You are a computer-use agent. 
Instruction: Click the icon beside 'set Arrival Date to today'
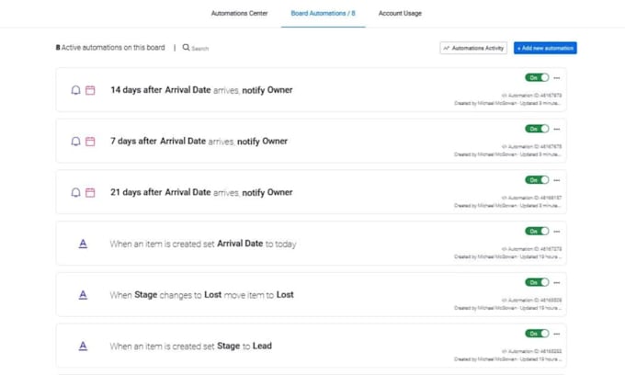(83, 244)
